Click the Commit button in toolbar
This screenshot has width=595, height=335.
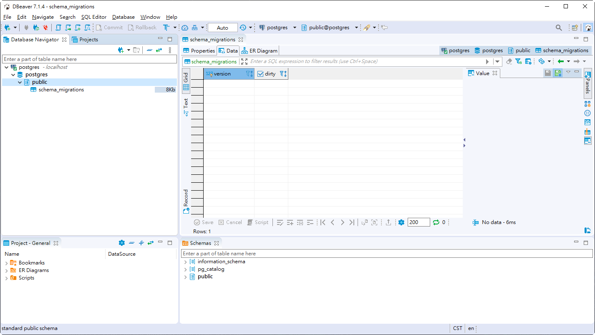coord(109,28)
